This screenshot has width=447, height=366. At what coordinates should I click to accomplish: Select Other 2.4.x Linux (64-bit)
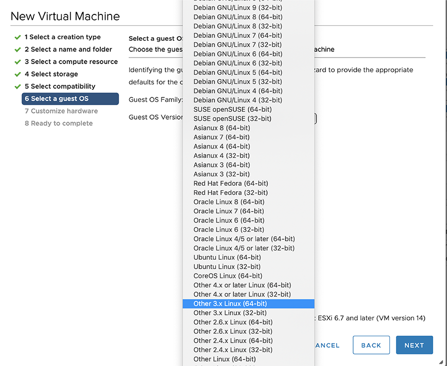pos(248,341)
